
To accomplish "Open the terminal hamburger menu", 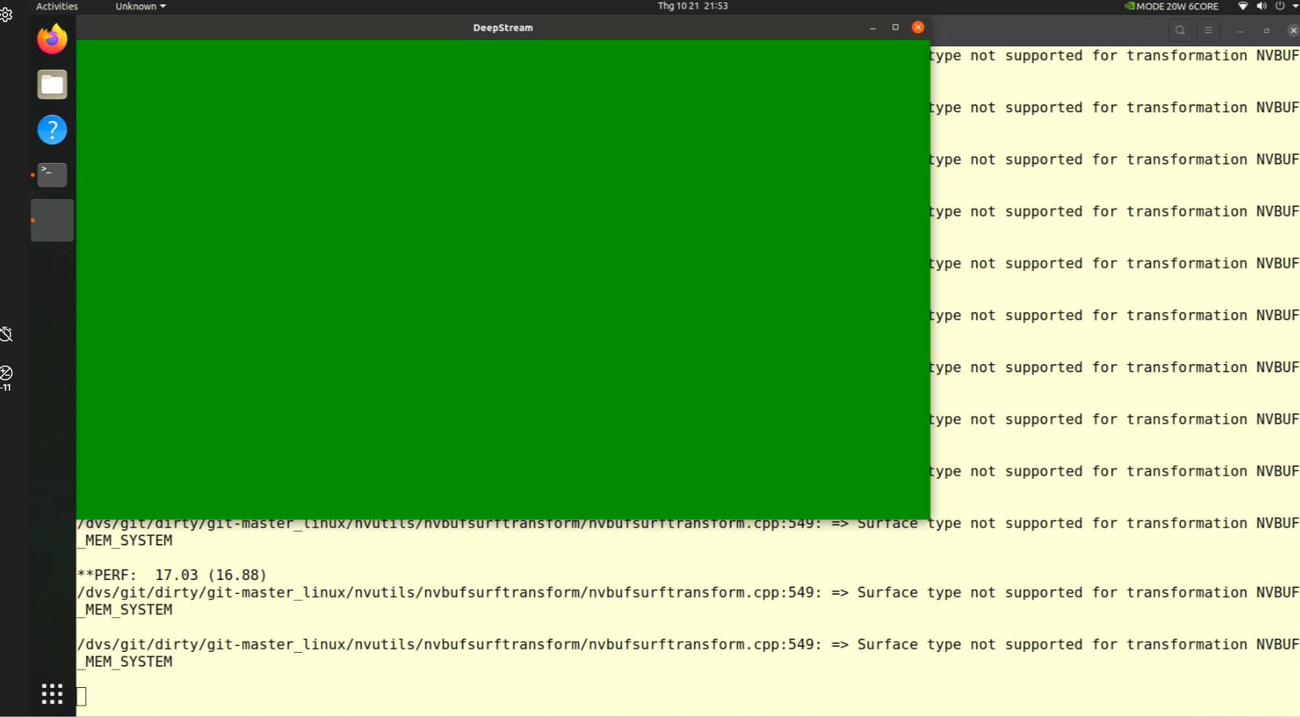I will pyautogui.click(x=1208, y=30).
